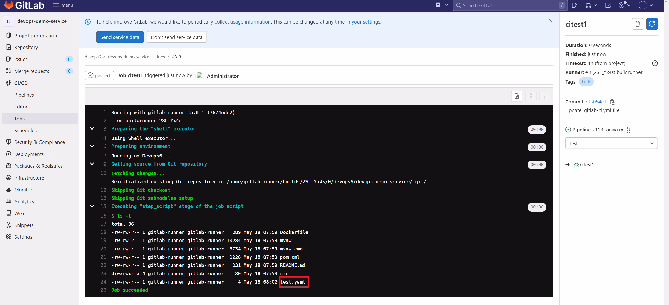669x305 pixels.
Task: Copy commit SHA clipboard icon
Action: coord(612,102)
